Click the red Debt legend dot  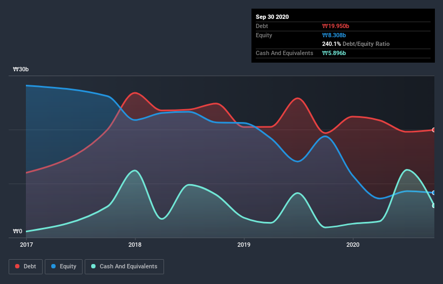coord(17,266)
